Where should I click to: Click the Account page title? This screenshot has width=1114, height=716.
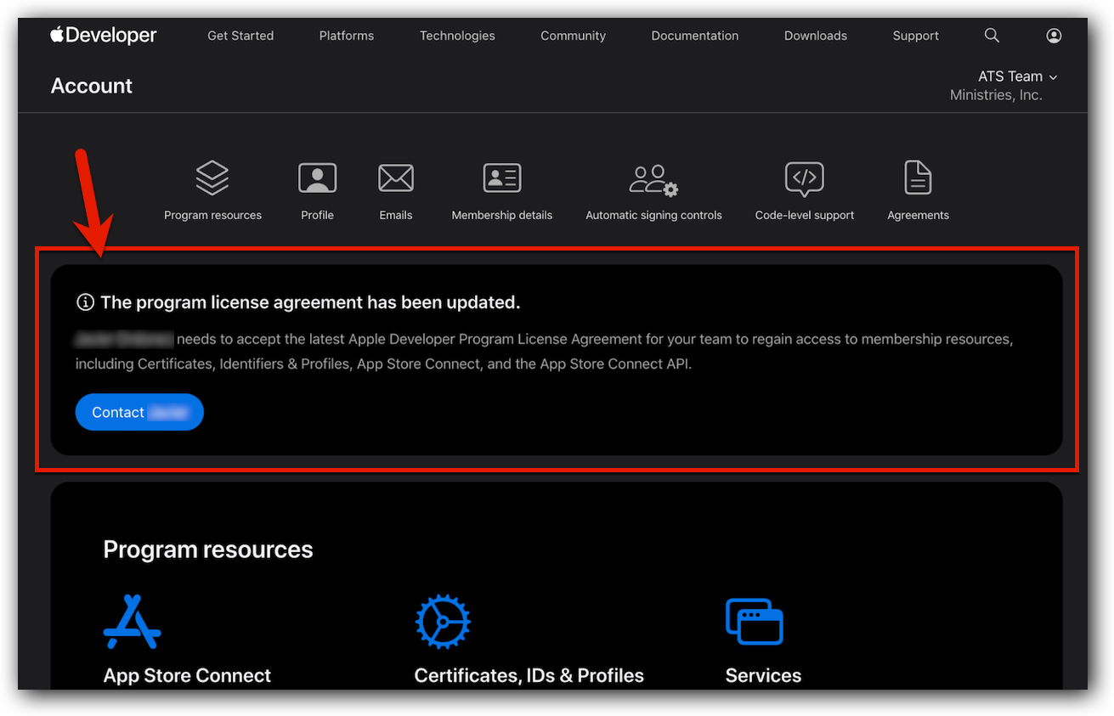[x=92, y=86]
